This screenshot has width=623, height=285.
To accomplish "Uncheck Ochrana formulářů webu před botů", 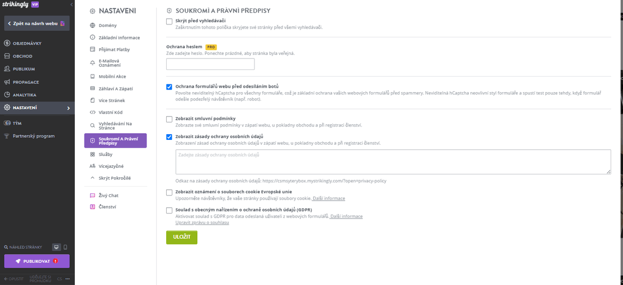I will pos(169,87).
